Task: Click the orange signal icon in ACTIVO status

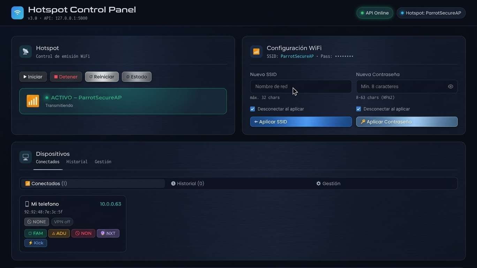Action: tap(33, 101)
